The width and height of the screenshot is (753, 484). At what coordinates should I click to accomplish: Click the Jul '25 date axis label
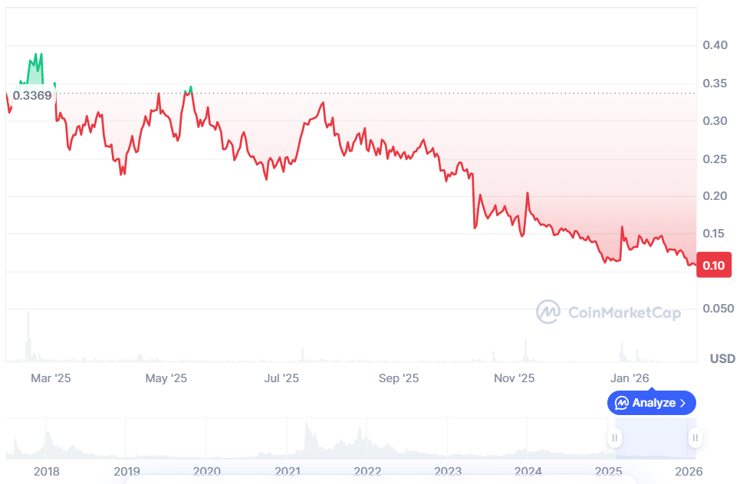click(281, 378)
